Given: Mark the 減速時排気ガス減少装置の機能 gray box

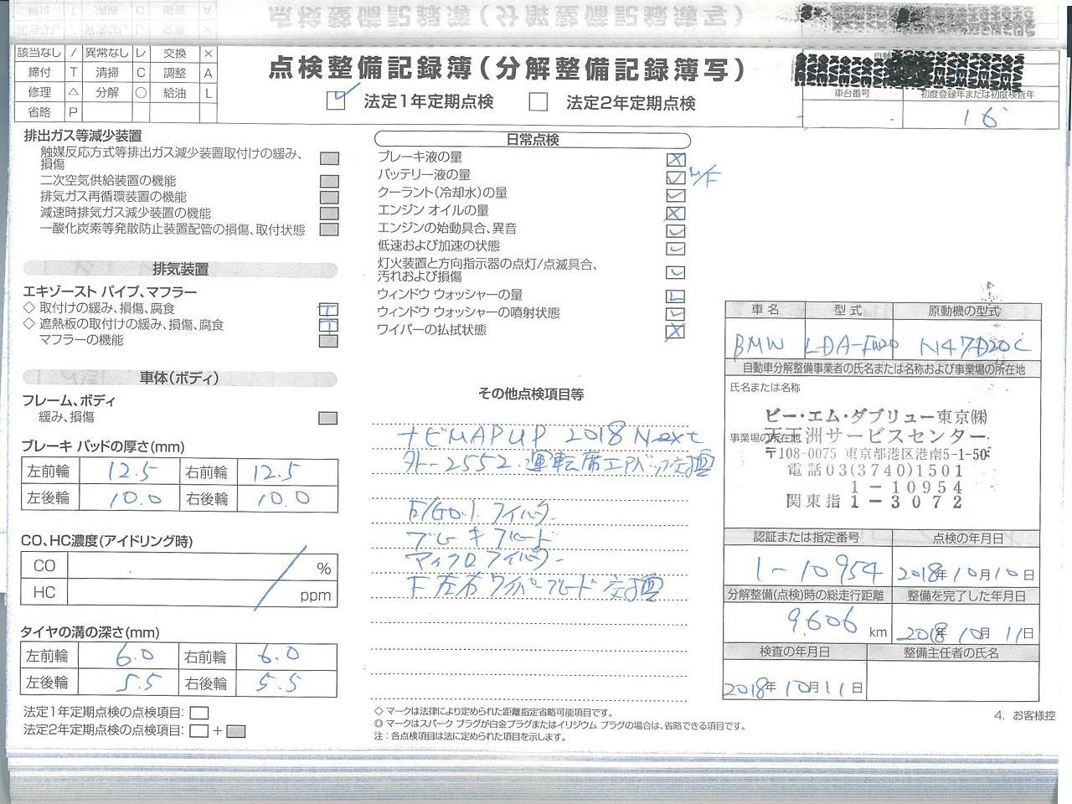Looking at the screenshot, I should 329,214.
